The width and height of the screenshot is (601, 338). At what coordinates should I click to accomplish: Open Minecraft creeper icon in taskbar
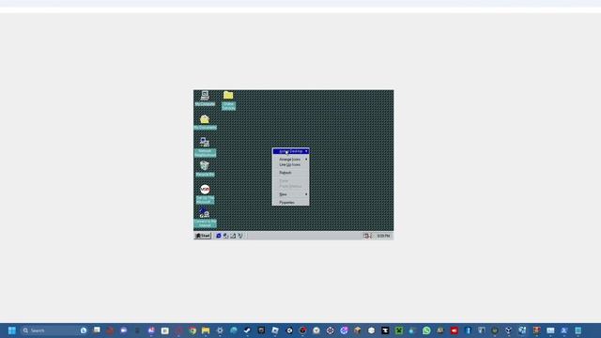coord(399,330)
